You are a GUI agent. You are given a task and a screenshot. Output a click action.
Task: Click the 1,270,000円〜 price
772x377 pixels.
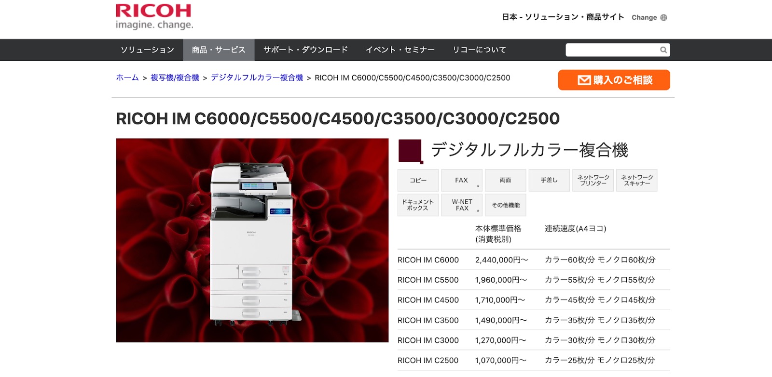click(501, 340)
